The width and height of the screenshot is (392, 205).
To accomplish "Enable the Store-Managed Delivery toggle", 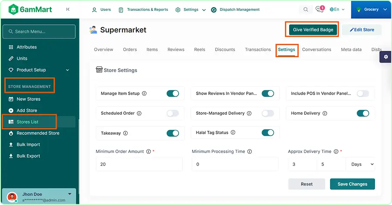I will pos(268,113).
